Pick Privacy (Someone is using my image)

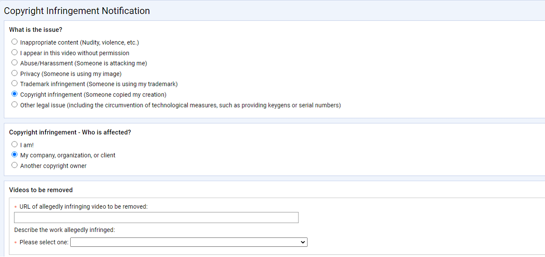[14, 73]
